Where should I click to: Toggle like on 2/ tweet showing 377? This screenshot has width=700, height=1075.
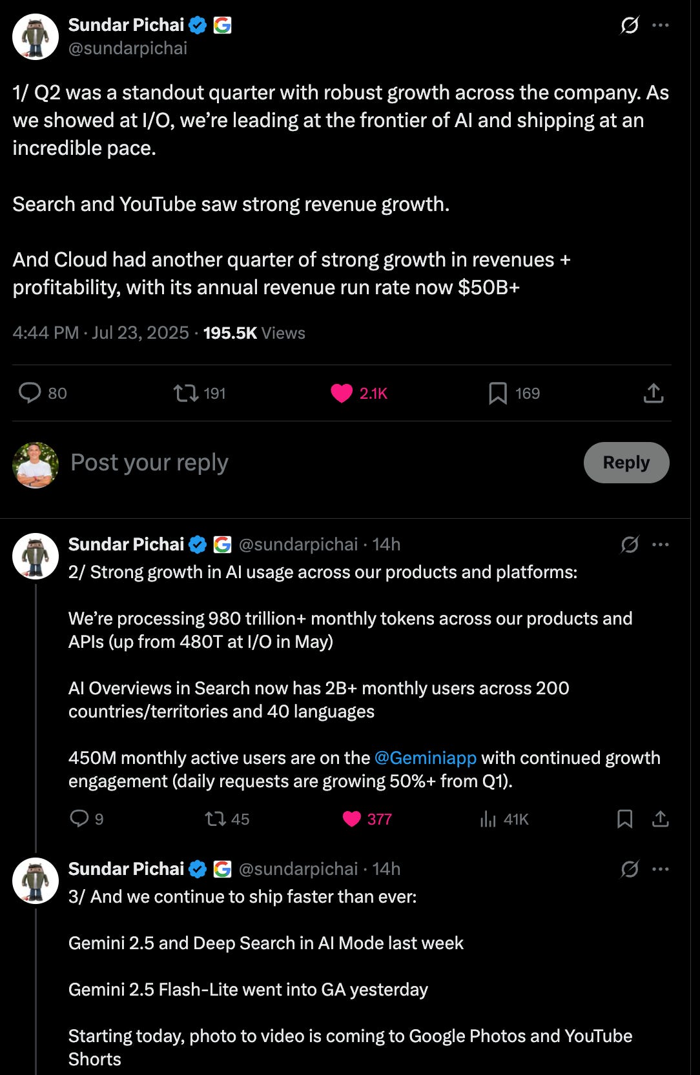click(x=352, y=819)
